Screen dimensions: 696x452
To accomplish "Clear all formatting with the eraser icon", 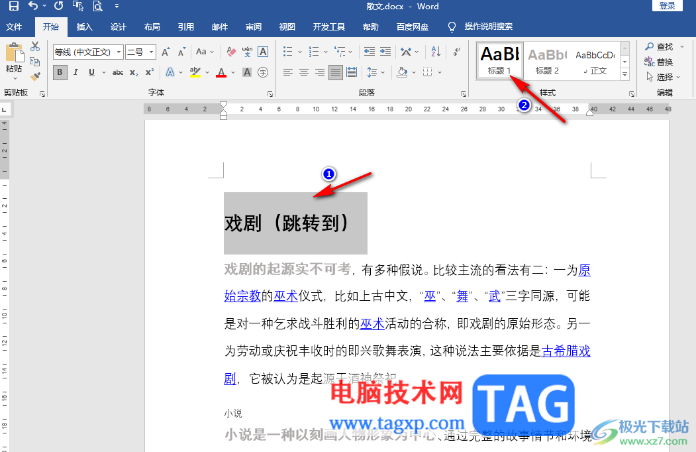I will tap(231, 52).
